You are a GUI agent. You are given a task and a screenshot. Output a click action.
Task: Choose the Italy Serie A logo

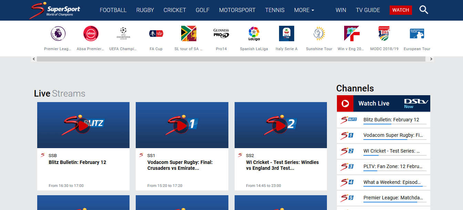click(x=287, y=34)
